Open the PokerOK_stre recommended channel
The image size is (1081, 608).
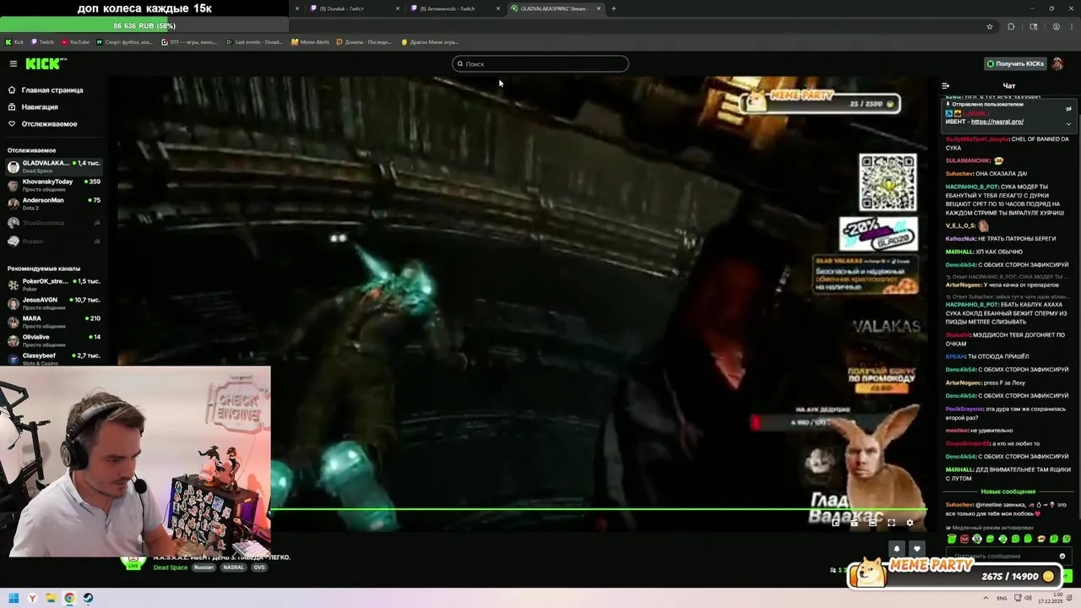click(54, 284)
